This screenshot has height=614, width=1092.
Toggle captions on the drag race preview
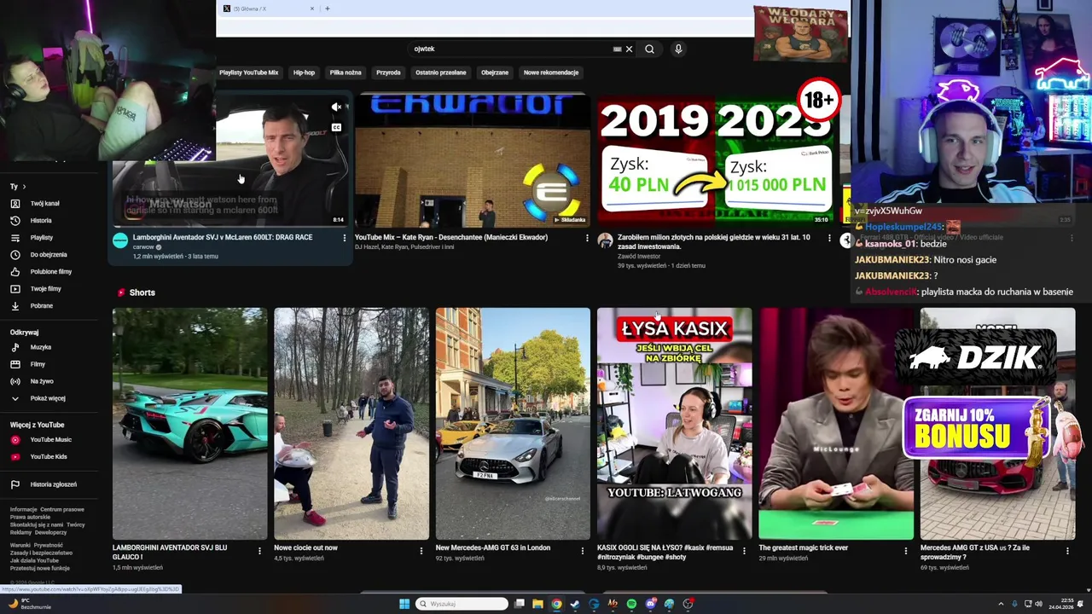pyautogui.click(x=336, y=128)
